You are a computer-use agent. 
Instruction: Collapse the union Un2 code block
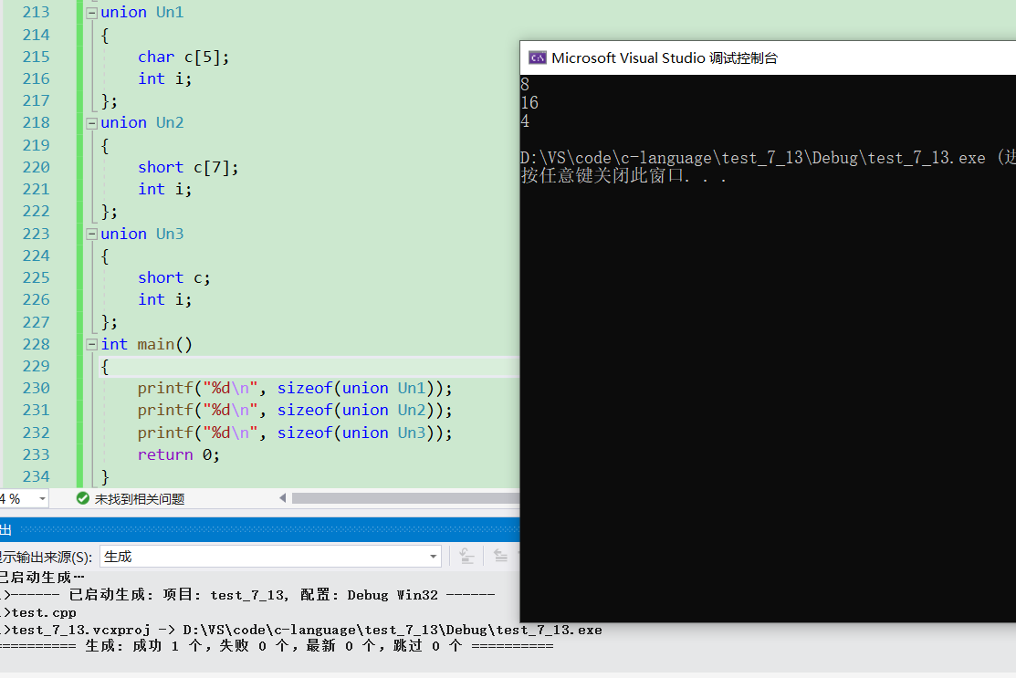(92, 123)
